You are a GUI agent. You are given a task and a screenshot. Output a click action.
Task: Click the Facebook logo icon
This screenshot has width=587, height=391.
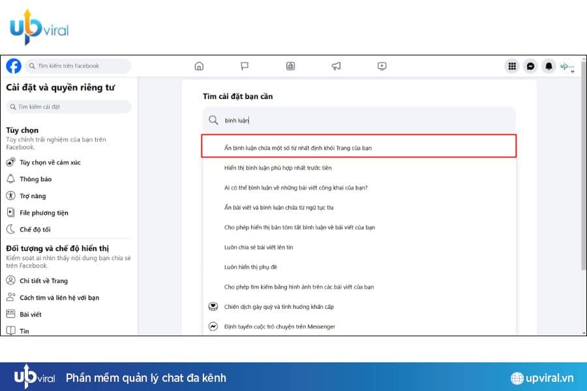point(14,66)
